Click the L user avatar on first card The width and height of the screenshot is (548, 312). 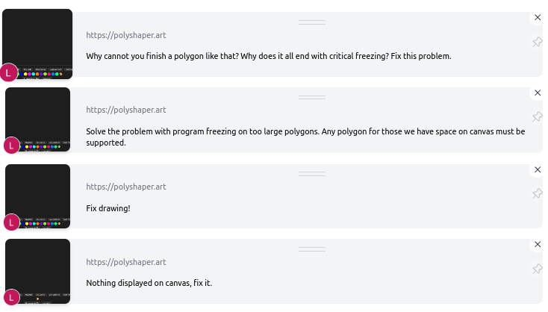pyautogui.click(x=8, y=72)
